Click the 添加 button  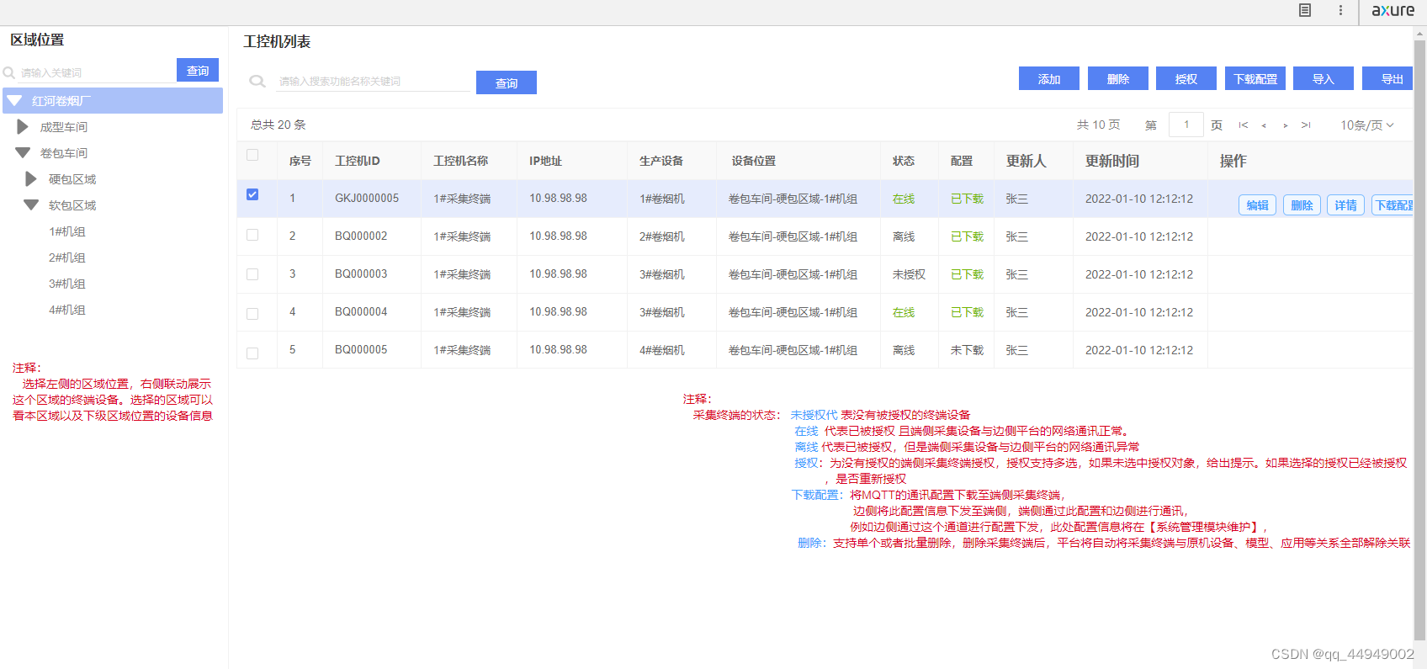click(x=1049, y=78)
